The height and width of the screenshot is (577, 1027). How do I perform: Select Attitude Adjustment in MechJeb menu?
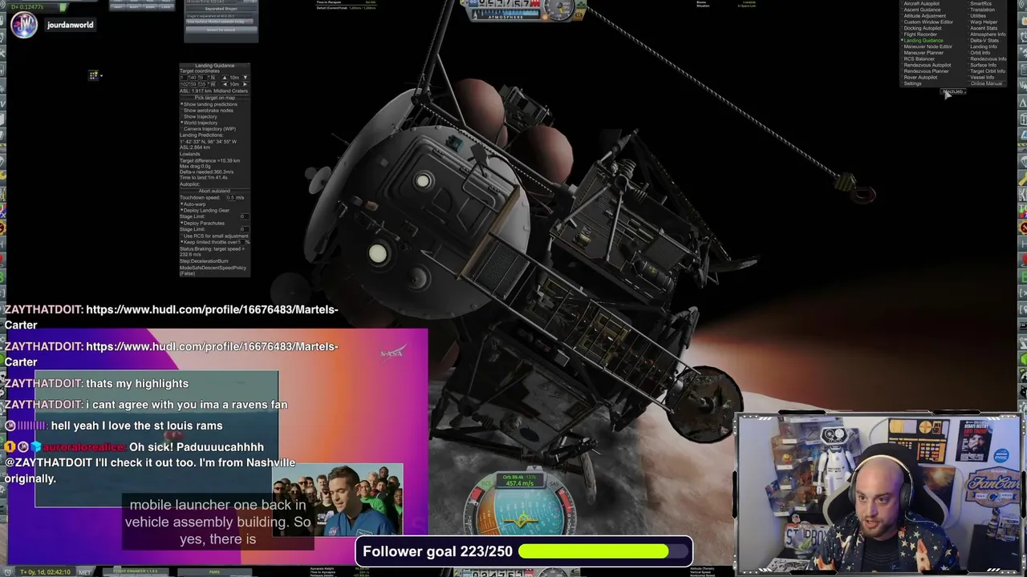click(x=924, y=16)
